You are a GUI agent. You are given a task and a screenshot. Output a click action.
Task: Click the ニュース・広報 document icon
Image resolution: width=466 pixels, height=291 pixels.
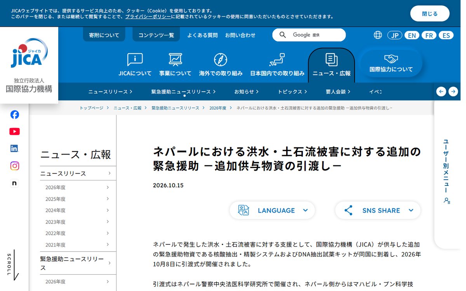(331, 59)
